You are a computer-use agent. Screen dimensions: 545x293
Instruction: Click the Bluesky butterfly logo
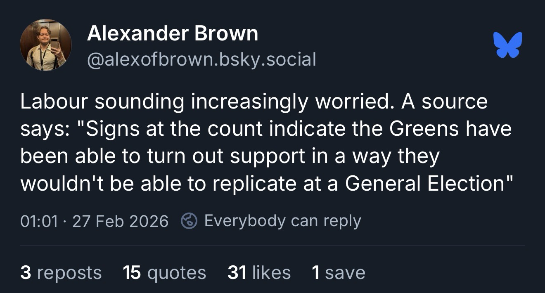507,45
